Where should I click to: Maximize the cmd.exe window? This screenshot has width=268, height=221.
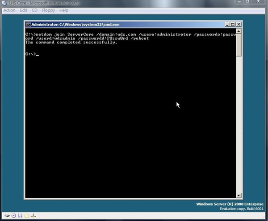point(233,24)
